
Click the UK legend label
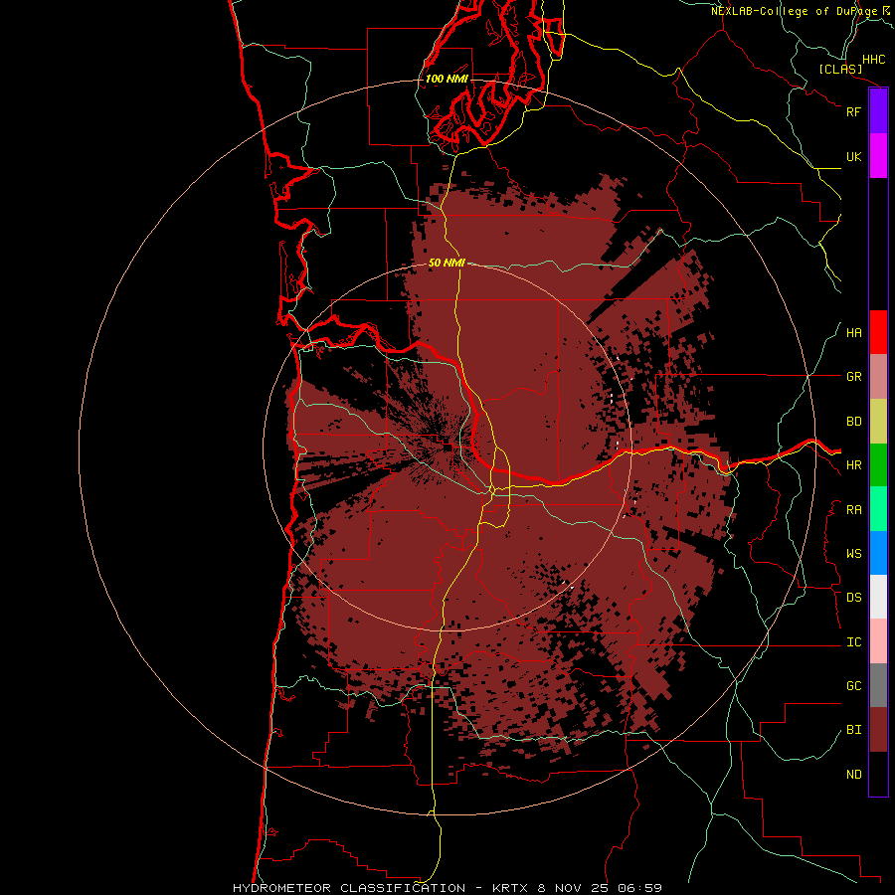click(853, 156)
